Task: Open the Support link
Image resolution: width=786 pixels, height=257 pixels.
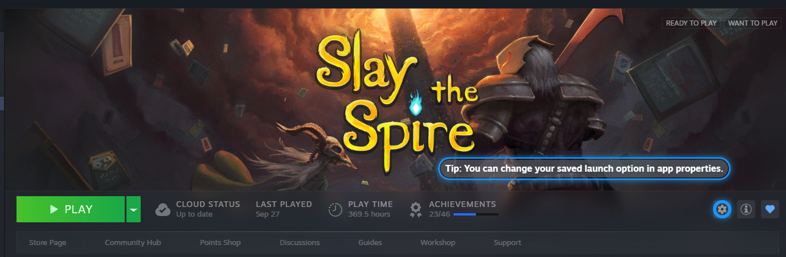Action: pos(507,242)
